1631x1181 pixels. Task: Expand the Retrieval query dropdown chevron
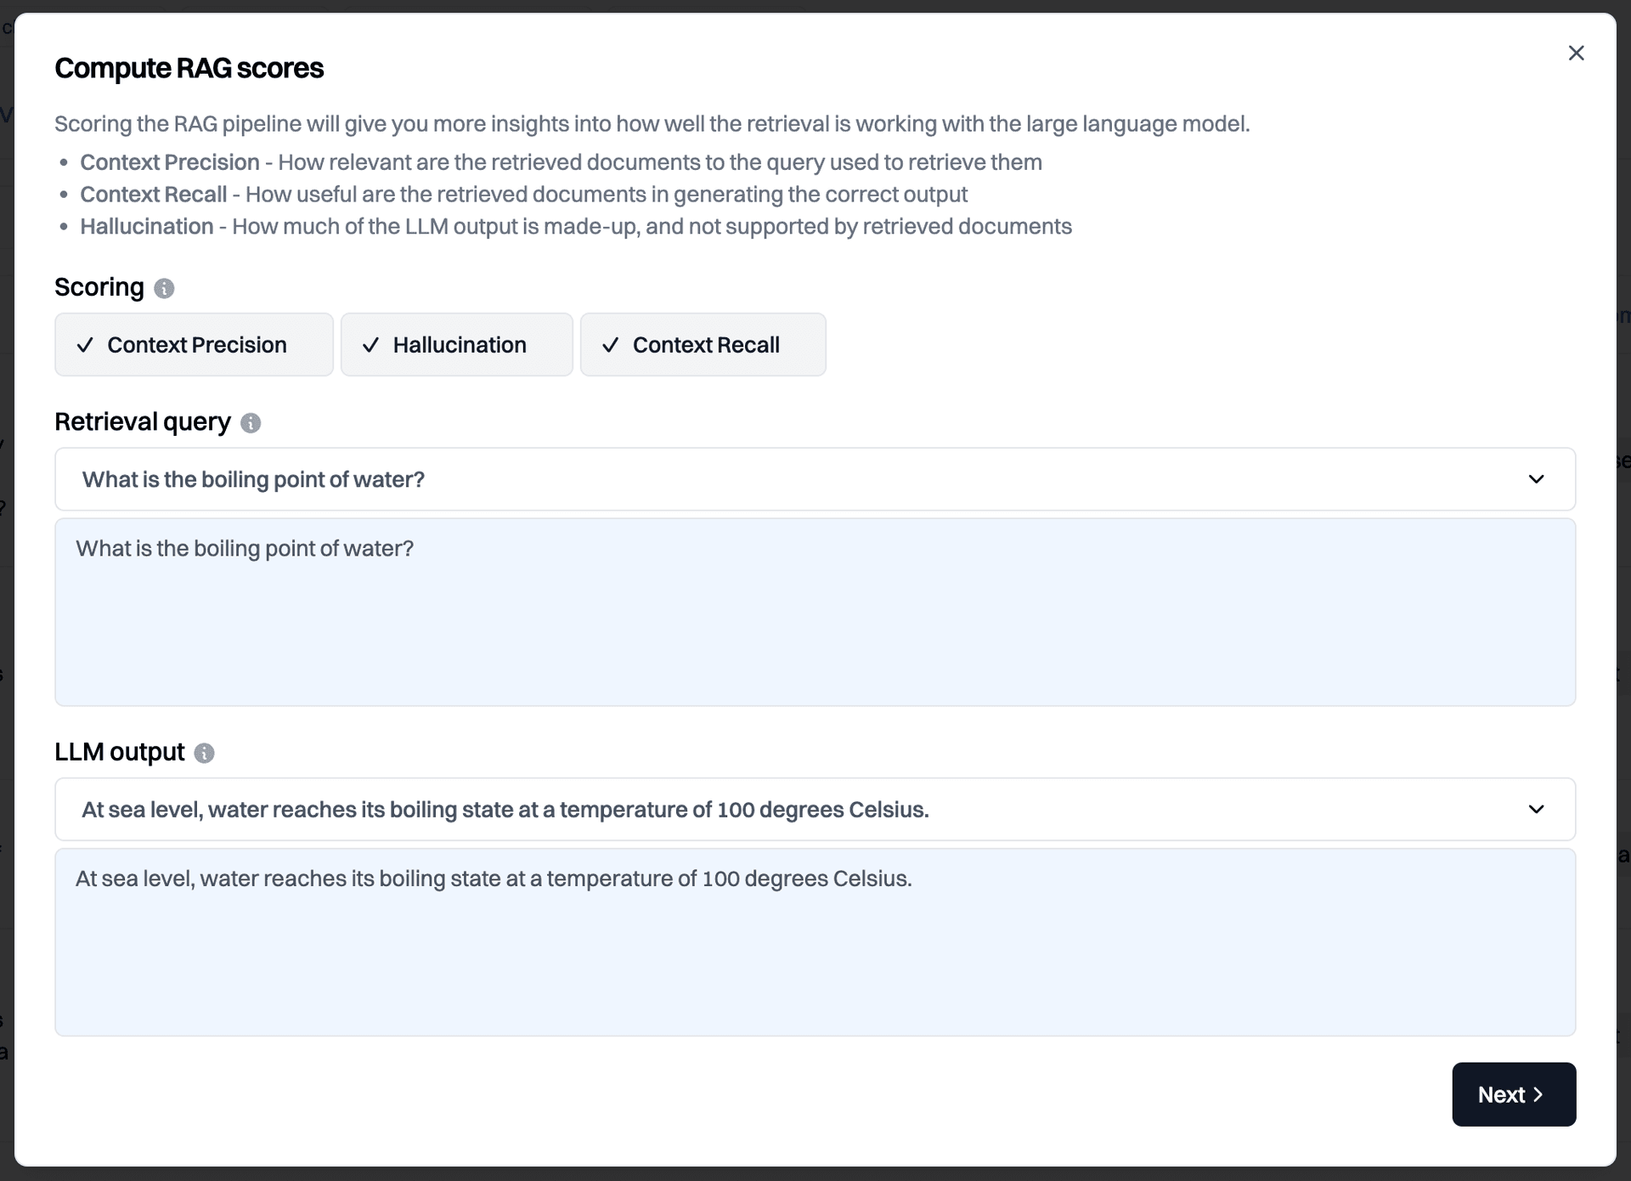point(1536,479)
